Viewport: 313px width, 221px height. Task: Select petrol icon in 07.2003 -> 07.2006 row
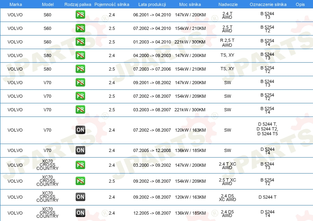pyautogui.click(x=80, y=69)
